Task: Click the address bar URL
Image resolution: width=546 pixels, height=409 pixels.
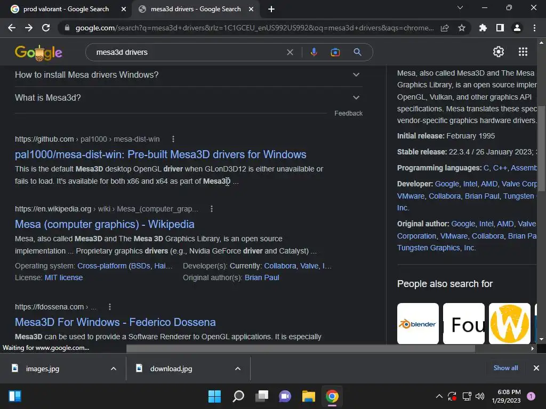Action: point(254,28)
